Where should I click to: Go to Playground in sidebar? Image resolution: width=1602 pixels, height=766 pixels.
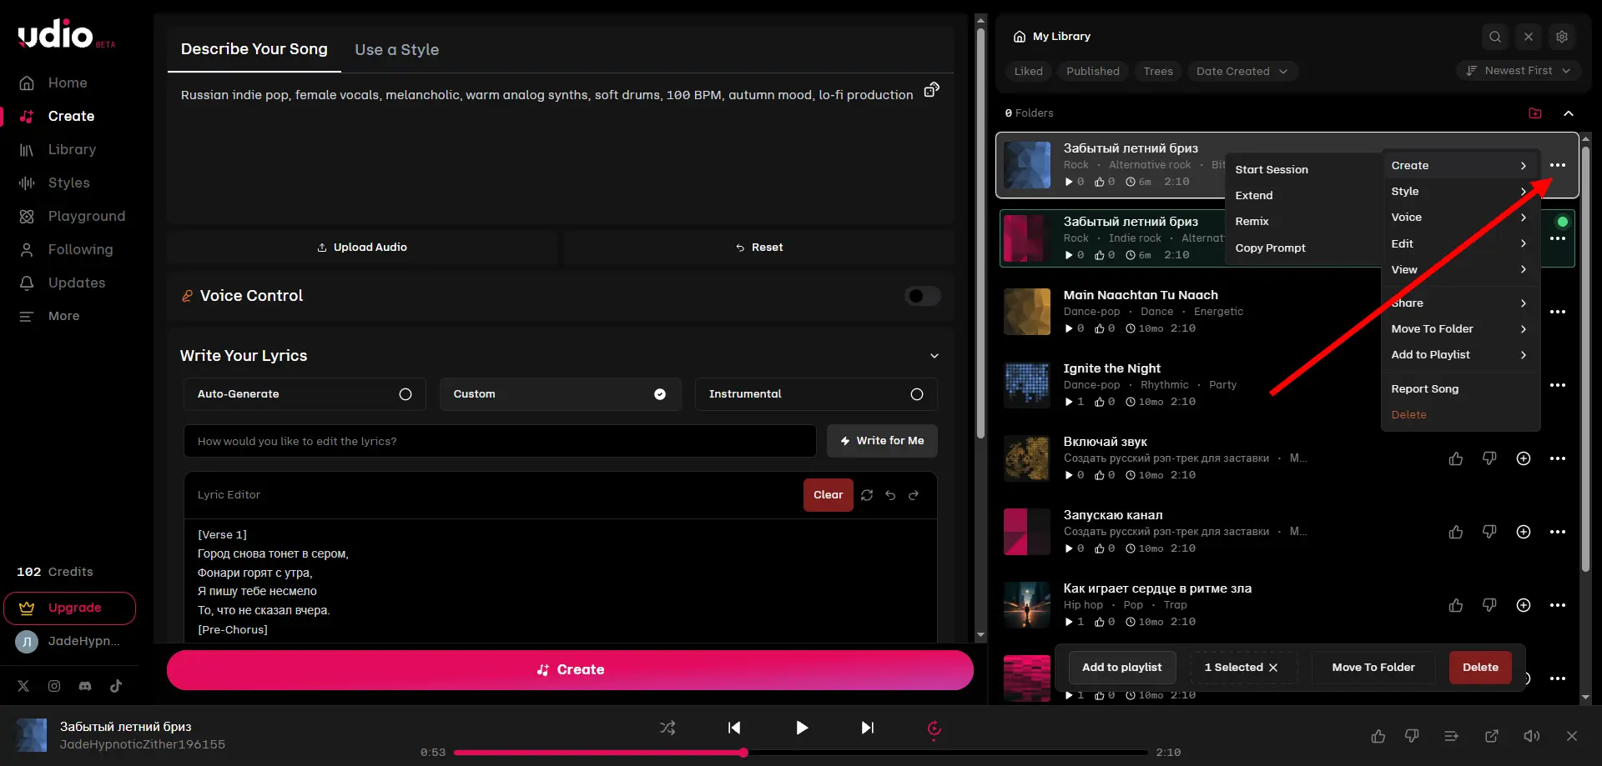coord(72,217)
